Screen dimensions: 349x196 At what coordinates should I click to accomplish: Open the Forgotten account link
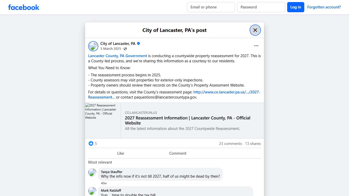point(324,7)
